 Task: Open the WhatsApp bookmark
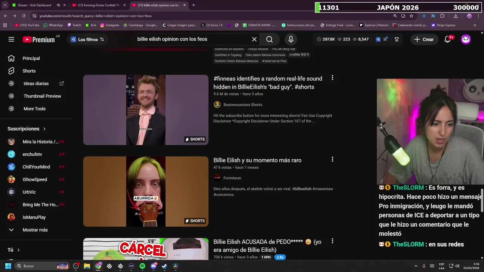point(53,25)
